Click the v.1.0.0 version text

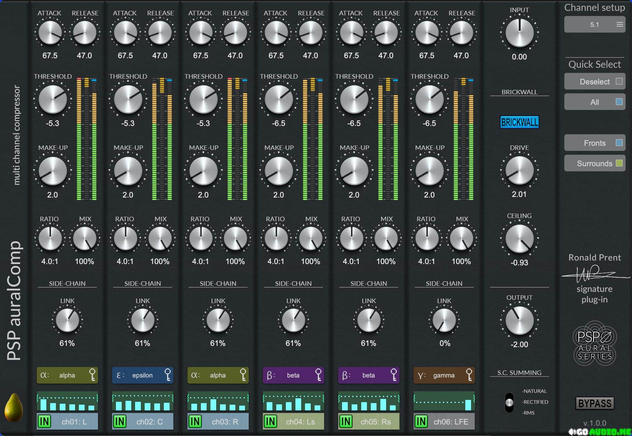point(595,423)
